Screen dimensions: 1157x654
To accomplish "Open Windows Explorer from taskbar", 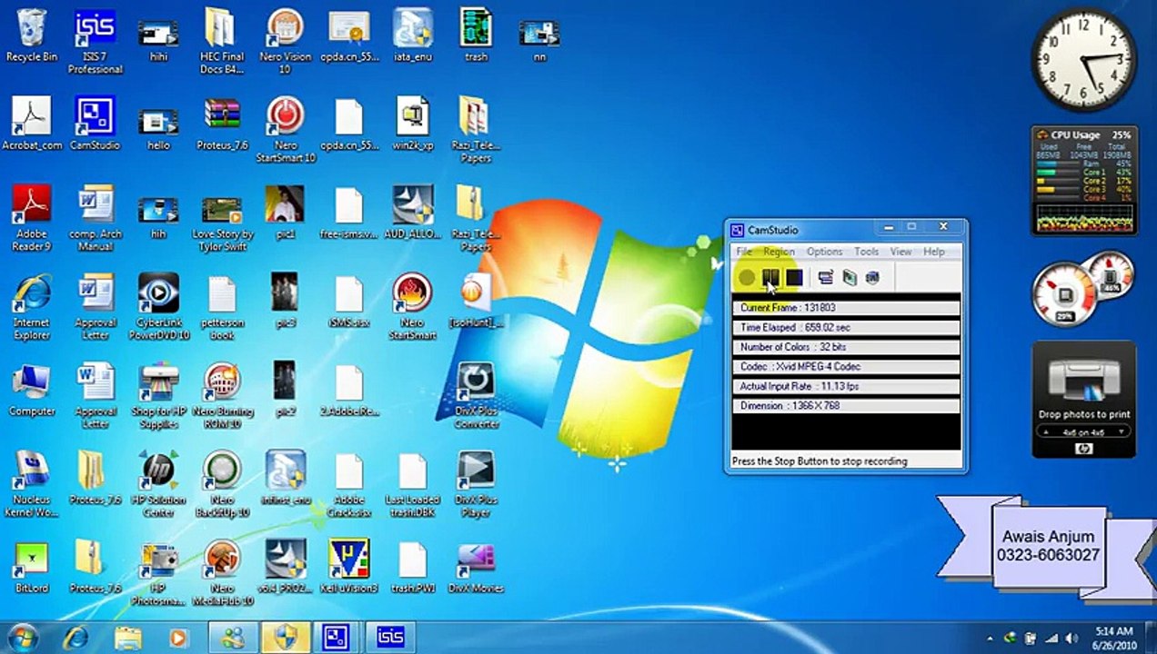I will point(128,638).
